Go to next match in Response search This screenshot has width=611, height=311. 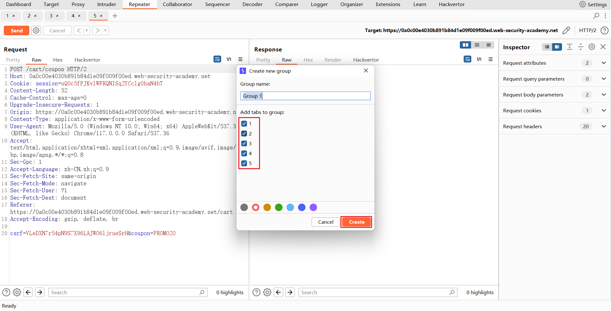290,292
